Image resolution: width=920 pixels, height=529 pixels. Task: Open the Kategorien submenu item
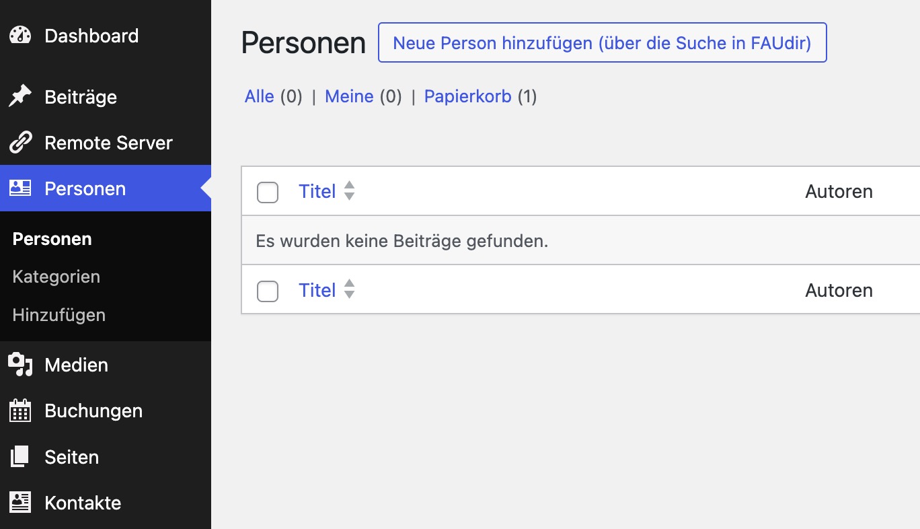[x=56, y=277]
